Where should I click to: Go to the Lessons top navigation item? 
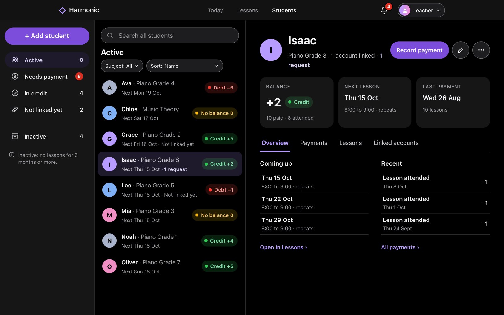248,10
